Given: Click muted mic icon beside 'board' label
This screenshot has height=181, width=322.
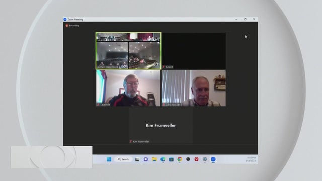Looking at the screenshot, I should click(164, 67).
